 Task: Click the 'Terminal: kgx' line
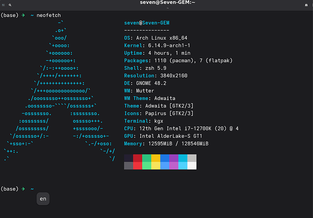tap(143, 121)
